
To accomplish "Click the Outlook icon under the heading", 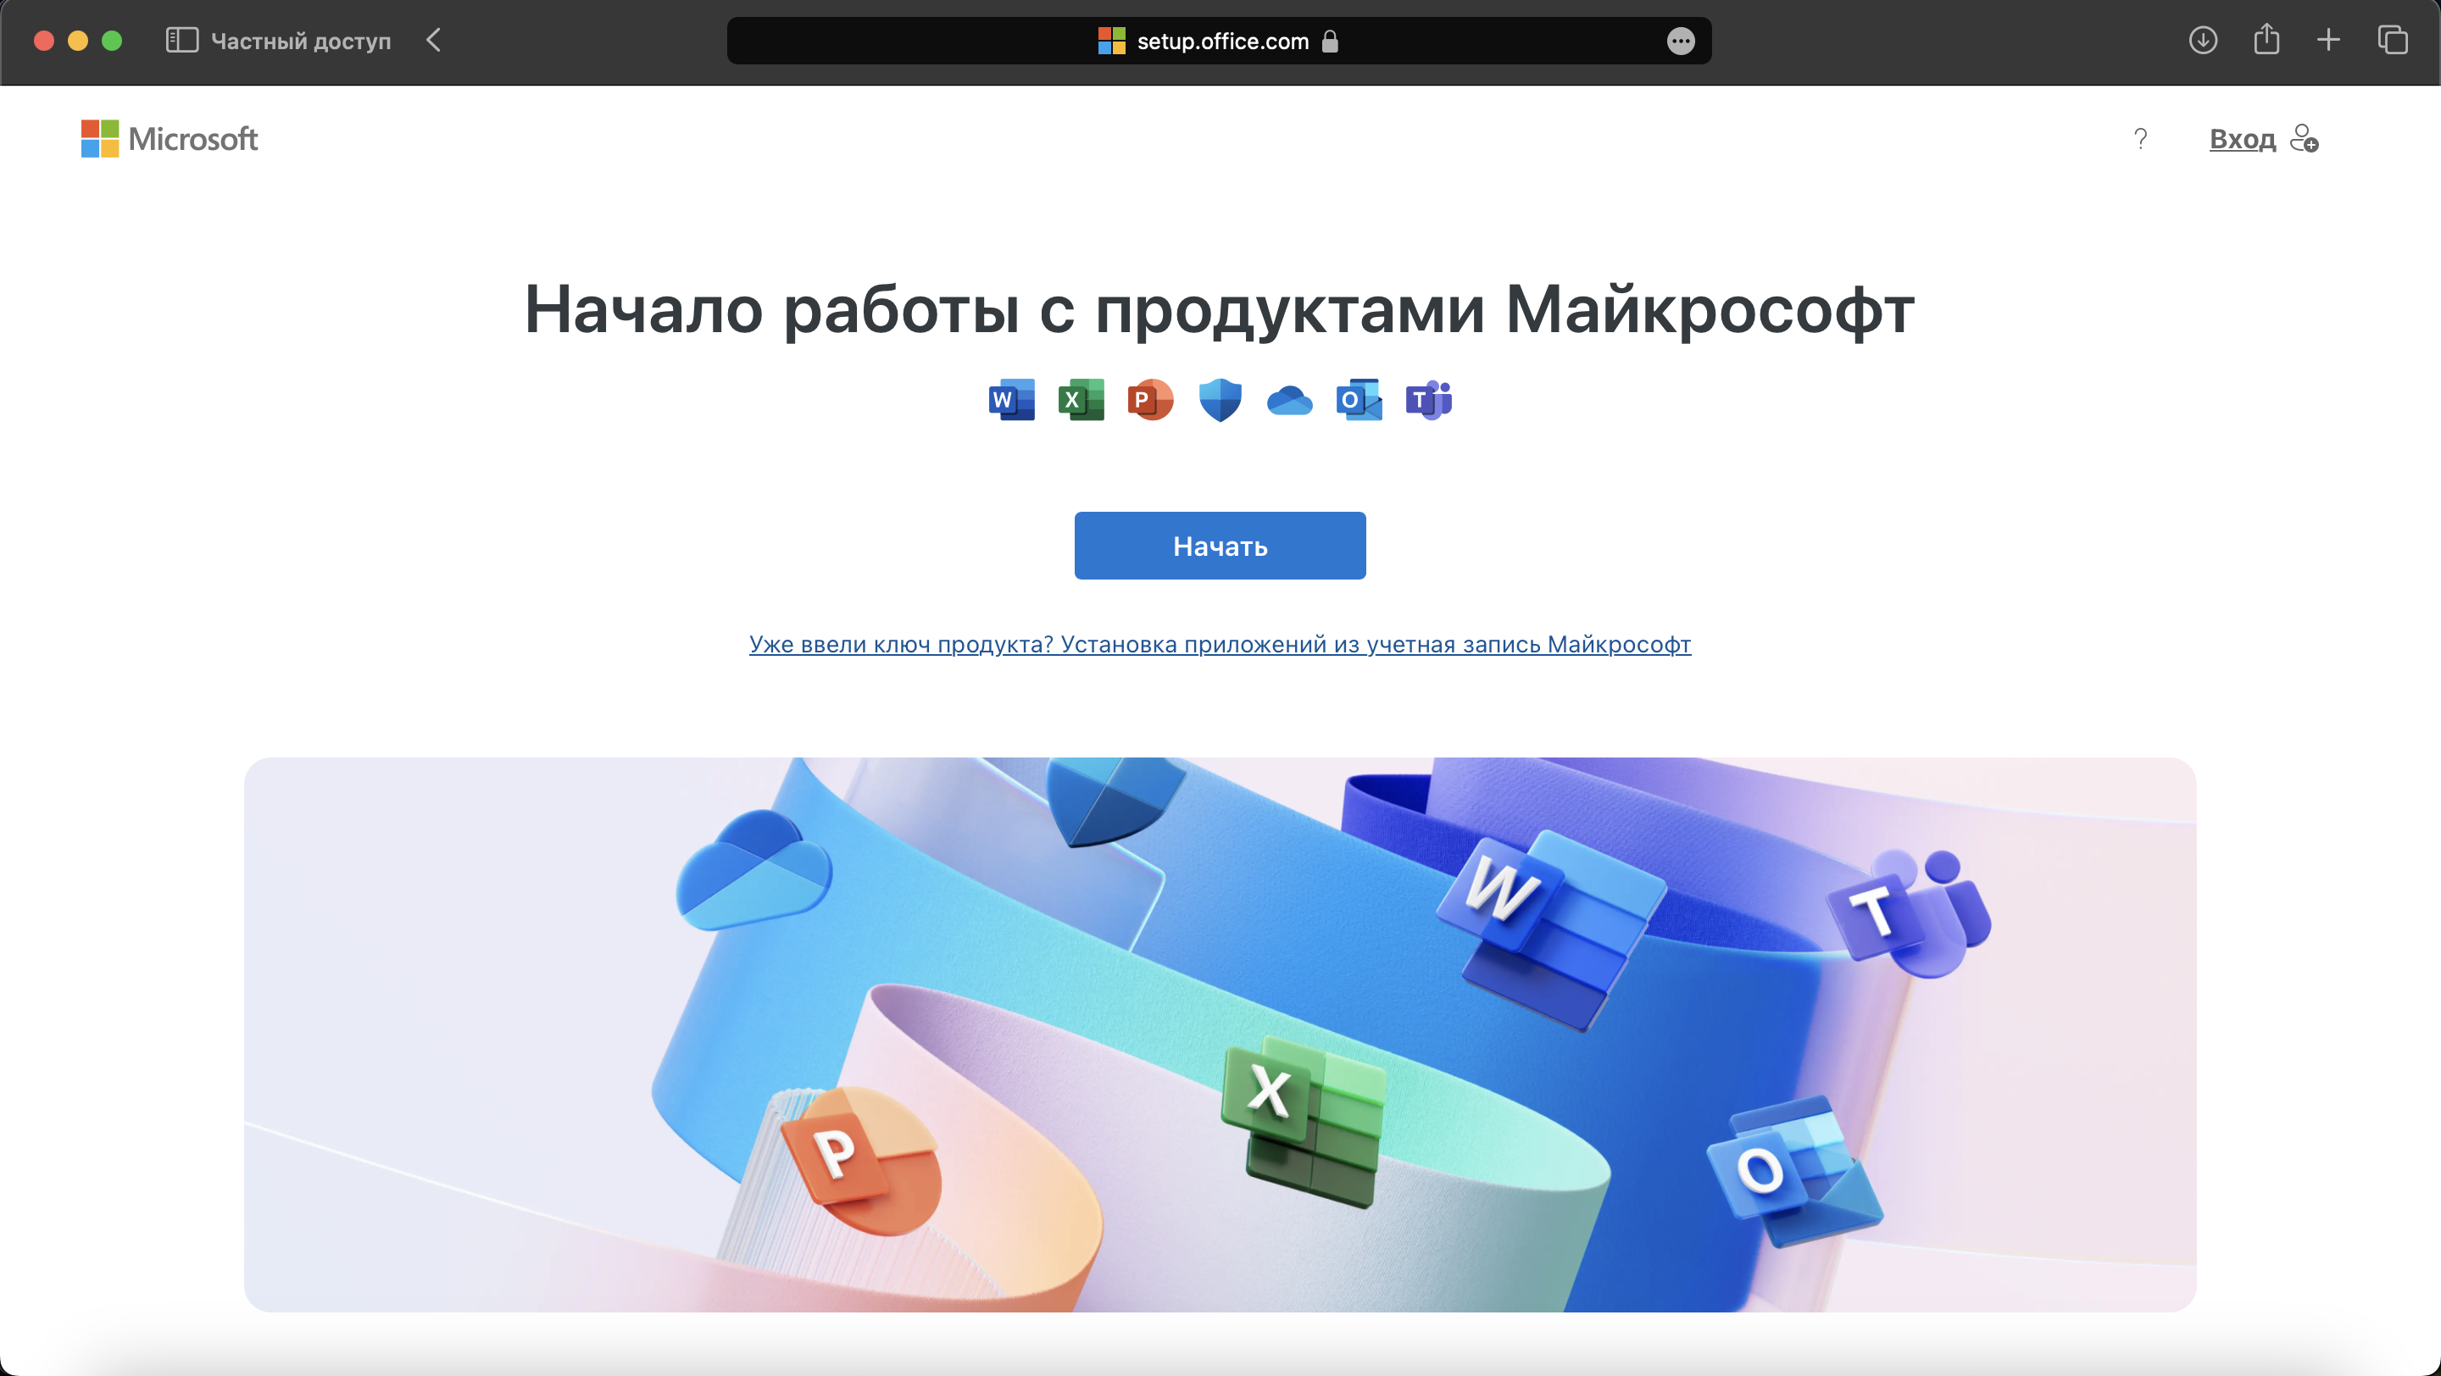I will coord(1359,401).
